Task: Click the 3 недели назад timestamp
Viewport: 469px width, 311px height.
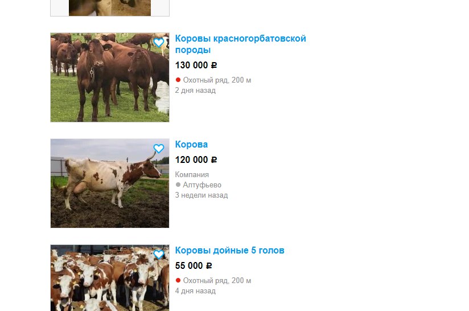Action: [x=201, y=195]
